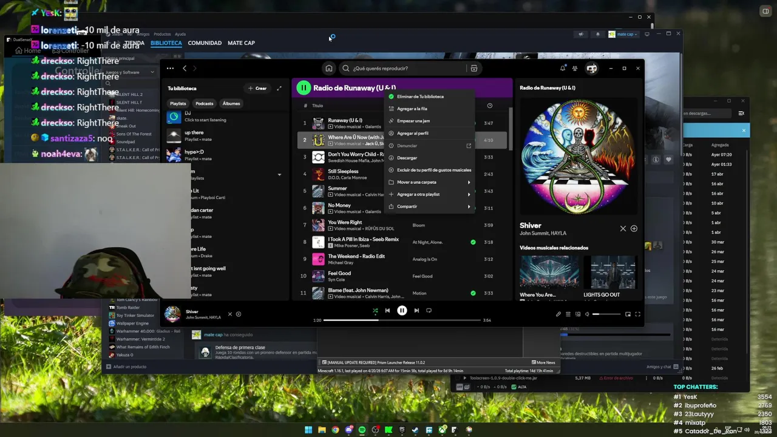Open the Browse icon in the search bar
The width and height of the screenshot is (777, 437).
coord(474,68)
